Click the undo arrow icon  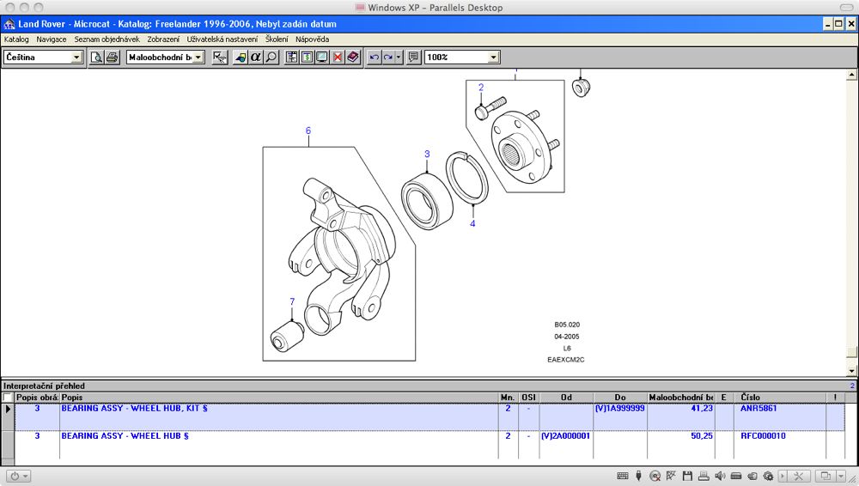click(x=374, y=58)
